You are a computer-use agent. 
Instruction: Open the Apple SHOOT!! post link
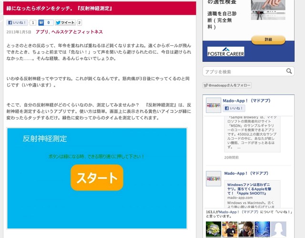coord(251,188)
